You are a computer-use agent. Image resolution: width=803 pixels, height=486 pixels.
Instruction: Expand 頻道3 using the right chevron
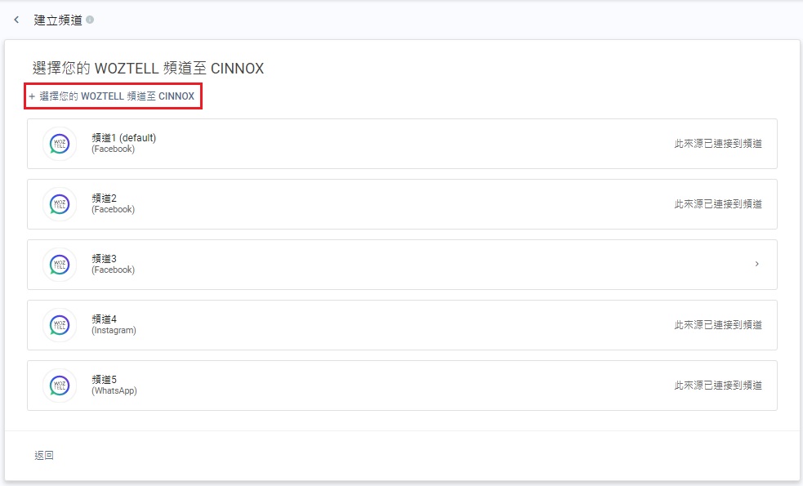tap(757, 264)
